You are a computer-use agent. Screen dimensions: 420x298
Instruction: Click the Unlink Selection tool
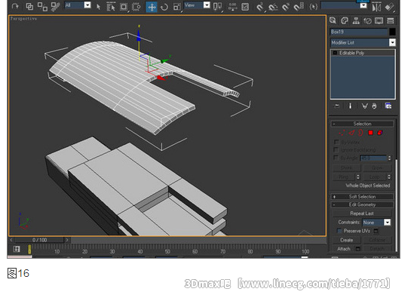42,7
